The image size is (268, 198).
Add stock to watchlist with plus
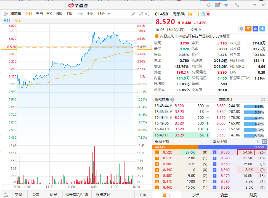pos(262,29)
